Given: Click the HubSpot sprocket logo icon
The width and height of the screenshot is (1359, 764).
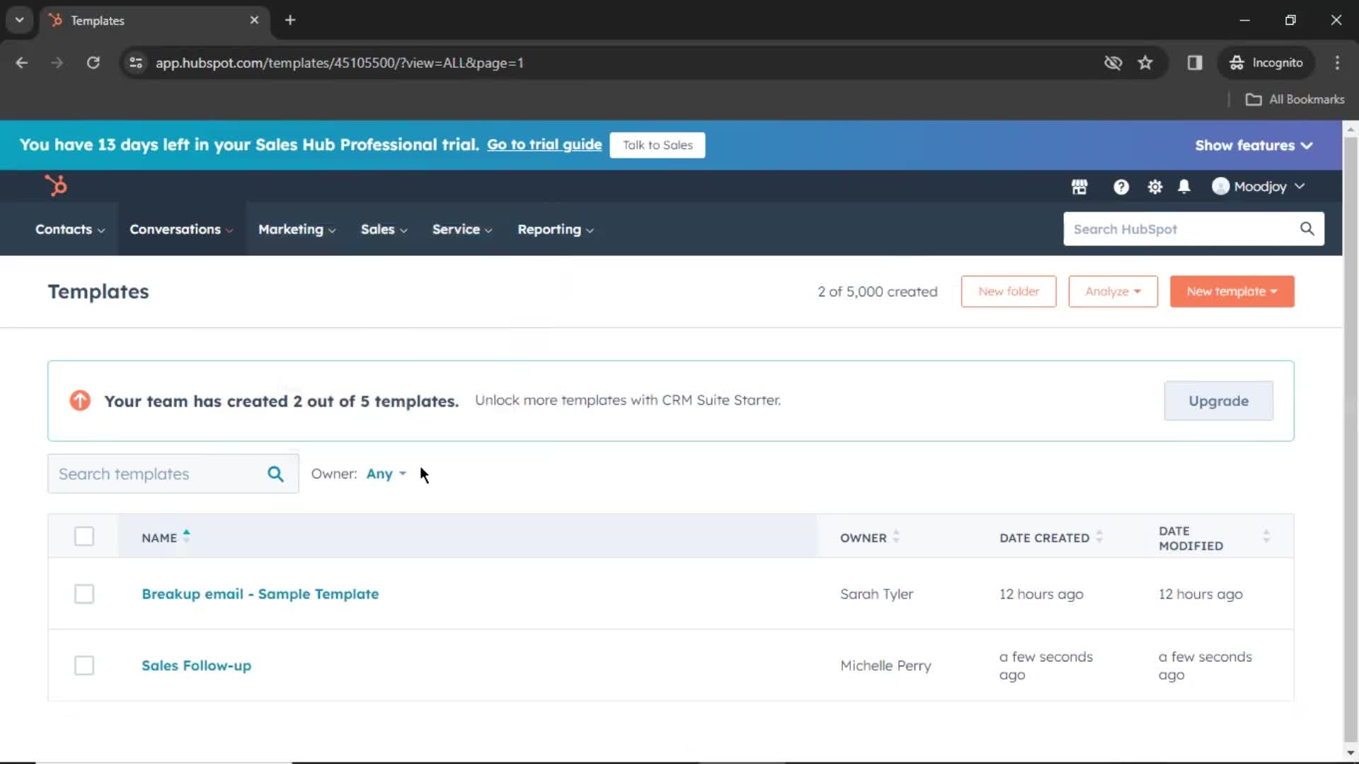Looking at the screenshot, I should (x=55, y=185).
